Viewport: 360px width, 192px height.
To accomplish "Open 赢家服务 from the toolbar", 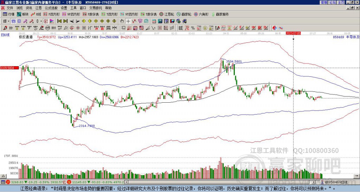I will click(x=220, y=14).
